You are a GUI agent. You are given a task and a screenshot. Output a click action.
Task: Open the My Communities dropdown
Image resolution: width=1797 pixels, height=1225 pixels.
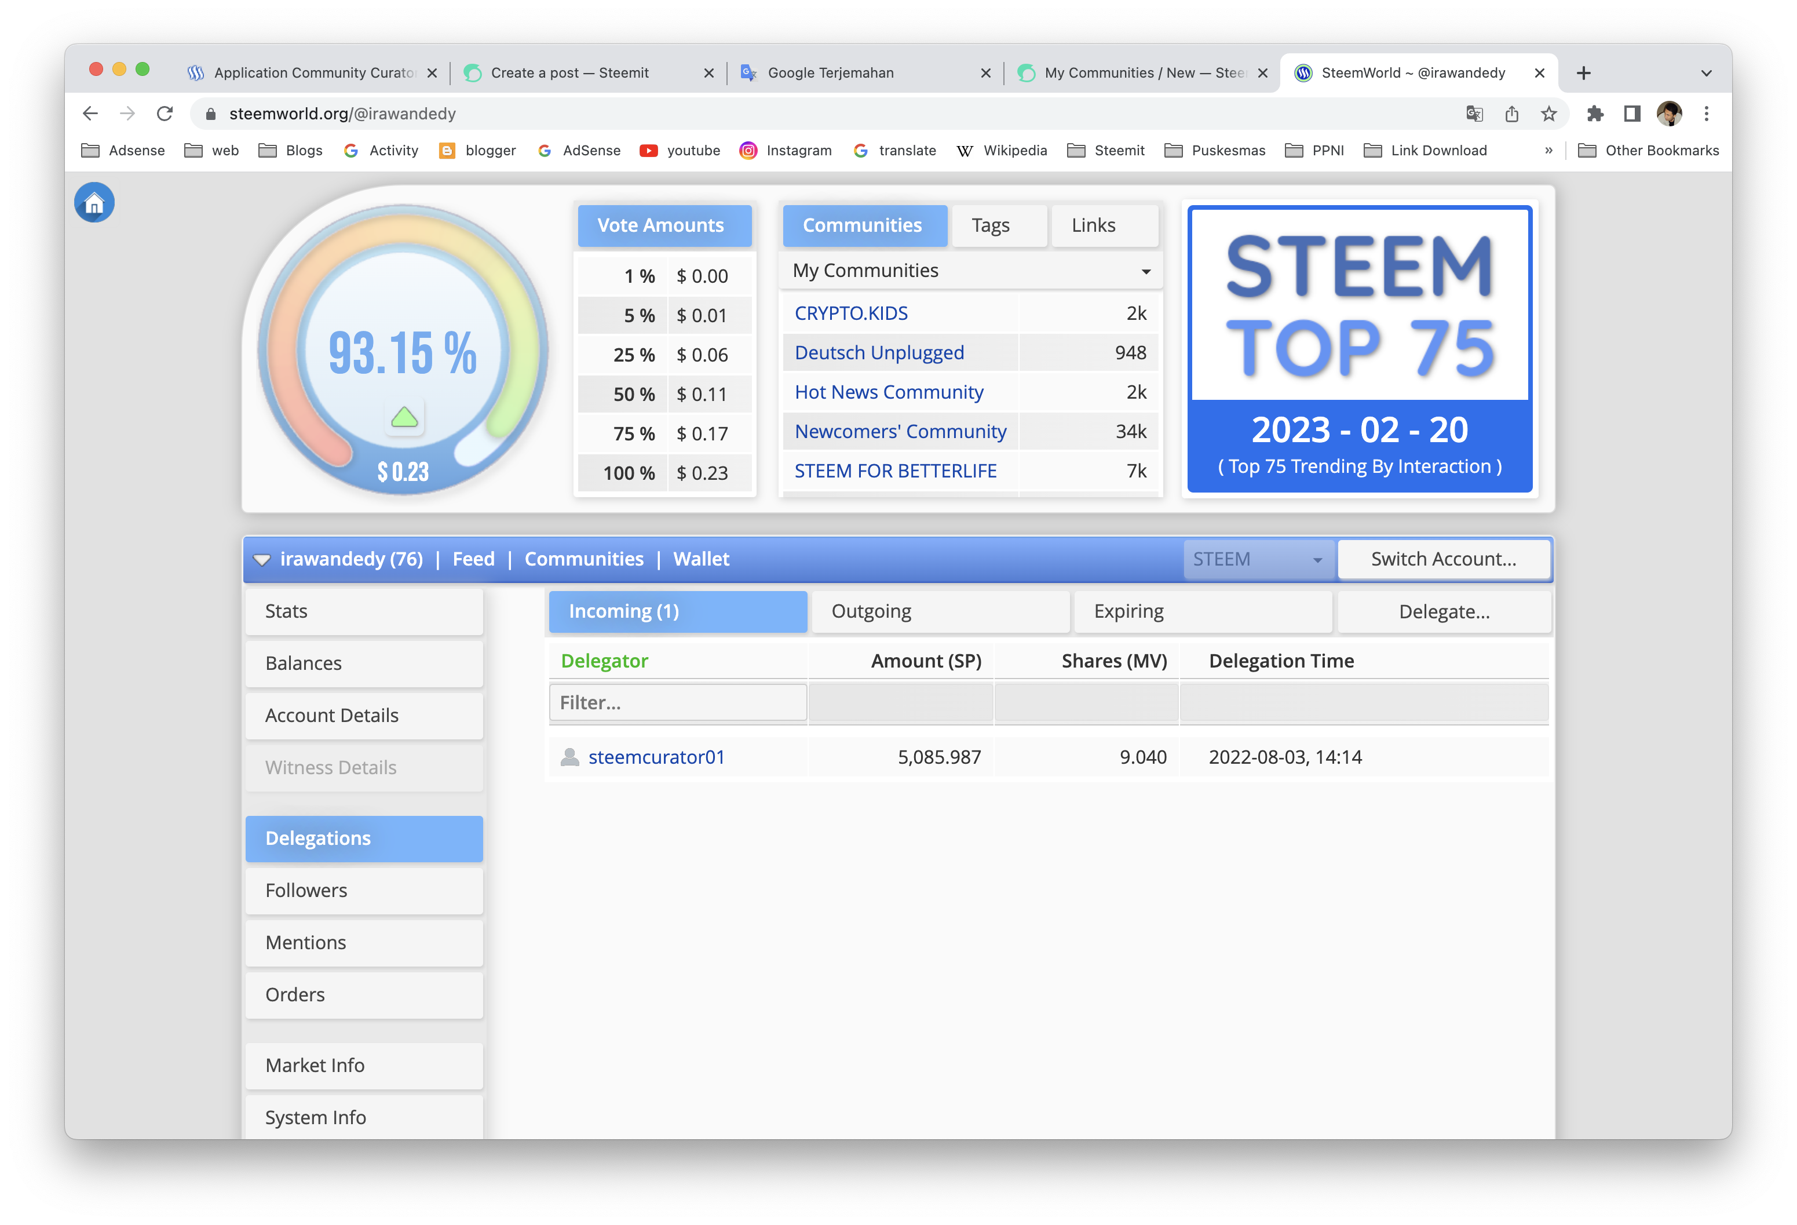[970, 271]
